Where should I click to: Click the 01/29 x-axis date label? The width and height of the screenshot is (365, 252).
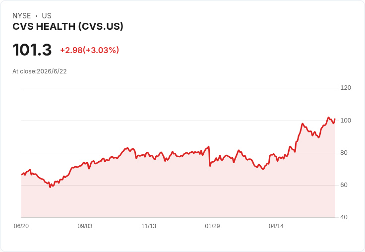[212, 226]
